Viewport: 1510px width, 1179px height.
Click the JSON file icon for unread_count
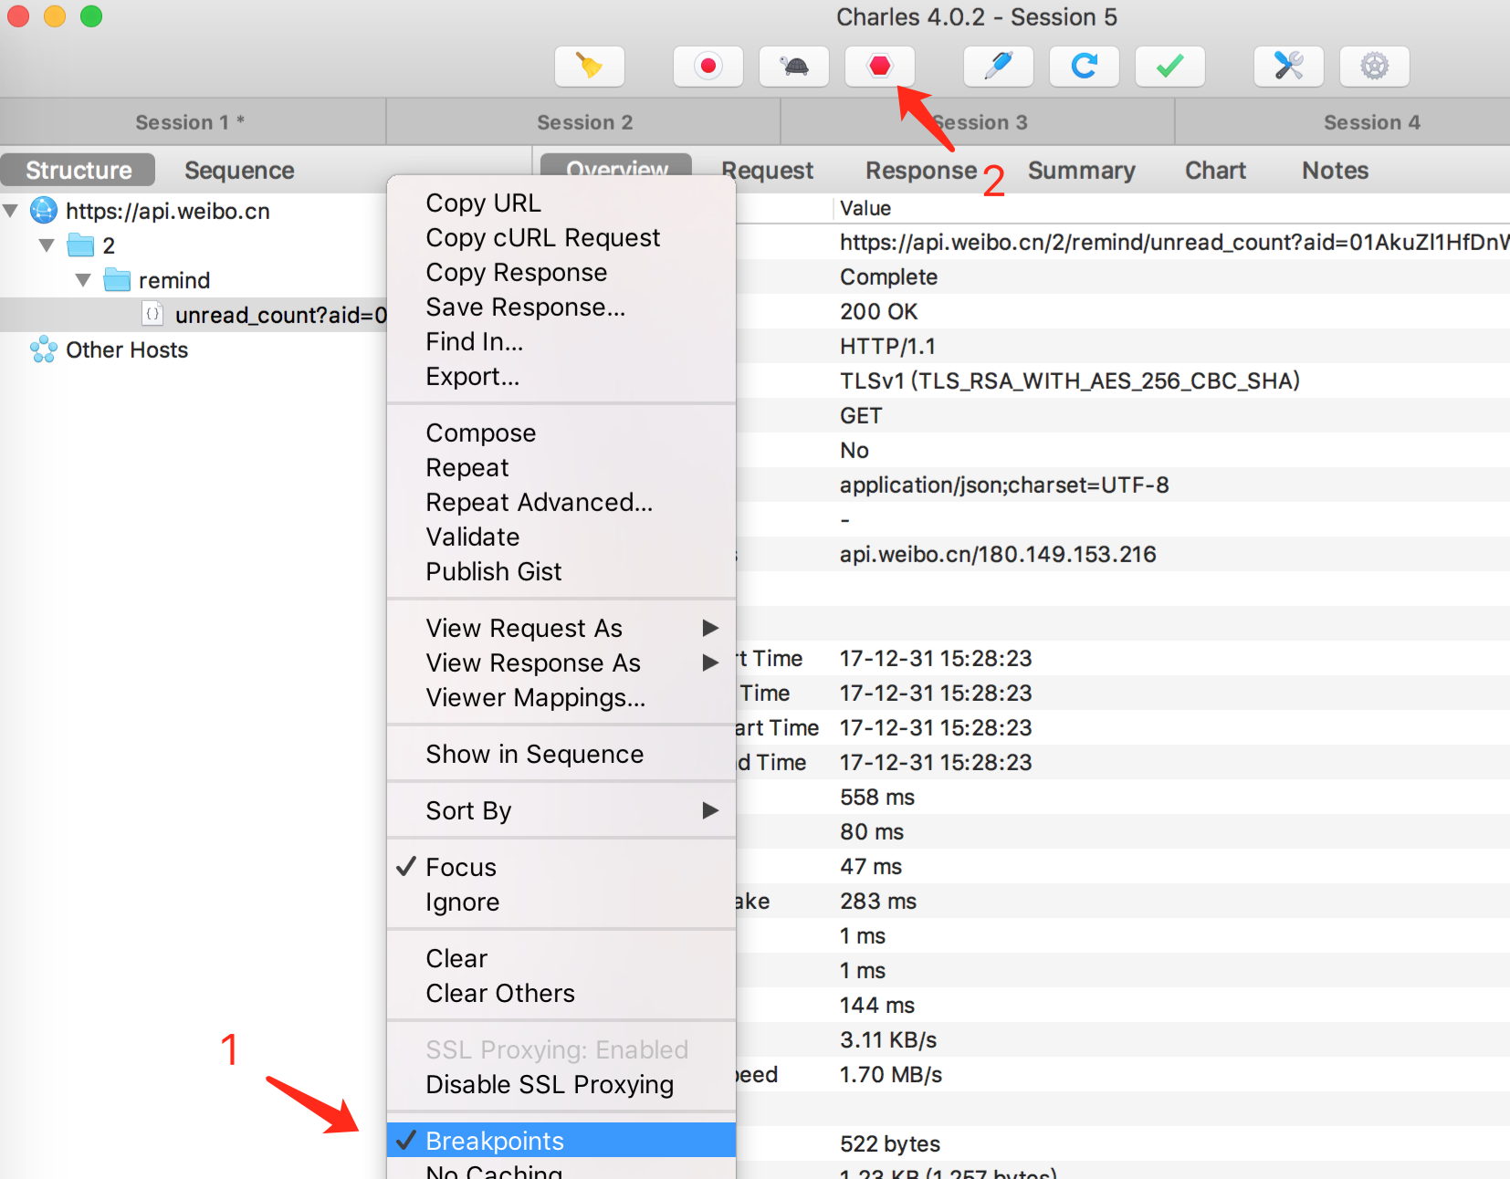152,314
